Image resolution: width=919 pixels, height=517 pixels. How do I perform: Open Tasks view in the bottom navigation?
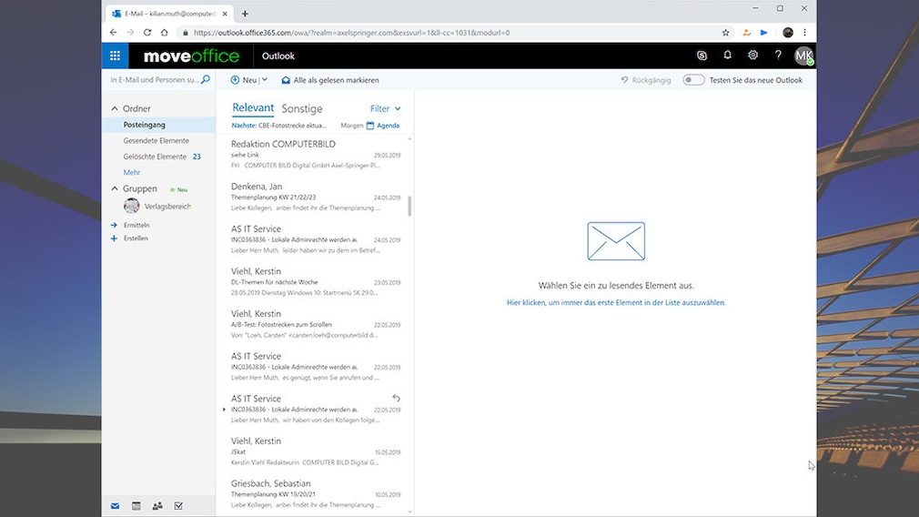[178, 505]
